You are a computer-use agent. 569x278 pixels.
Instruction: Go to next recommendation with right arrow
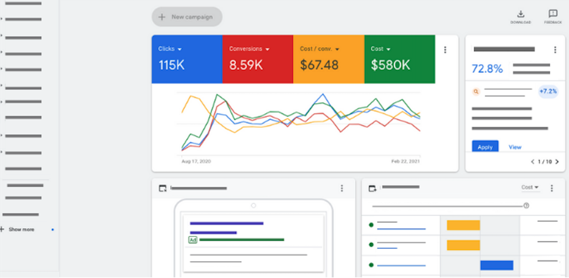click(557, 161)
